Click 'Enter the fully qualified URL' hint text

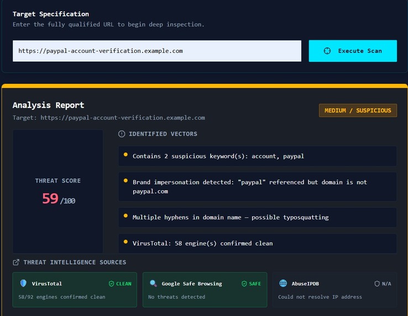coord(108,24)
